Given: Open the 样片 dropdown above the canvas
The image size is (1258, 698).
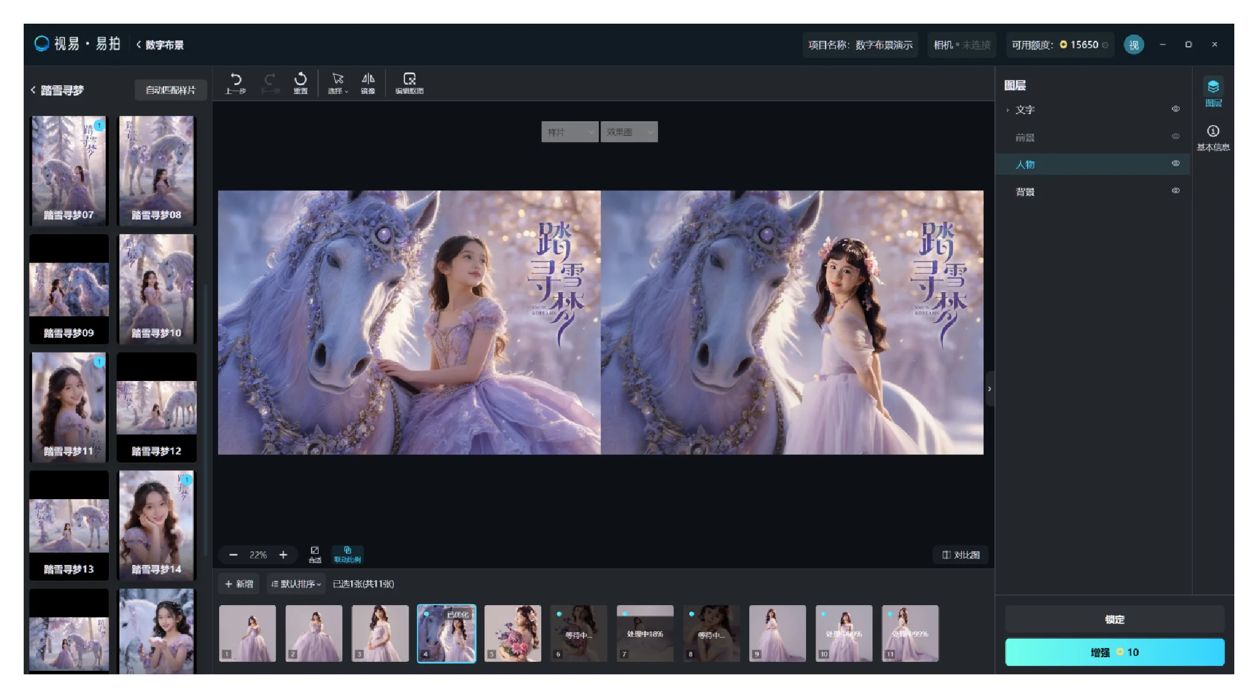Looking at the screenshot, I should coord(569,132).
